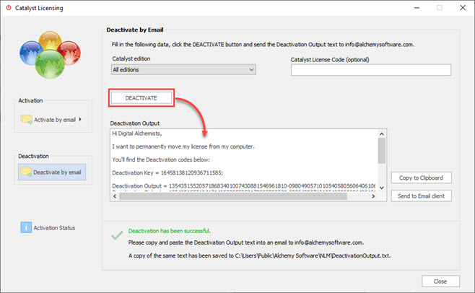Click the 'Please copy and paste the Deactivation Output' line
475x293 pixels.
[246, 242]
